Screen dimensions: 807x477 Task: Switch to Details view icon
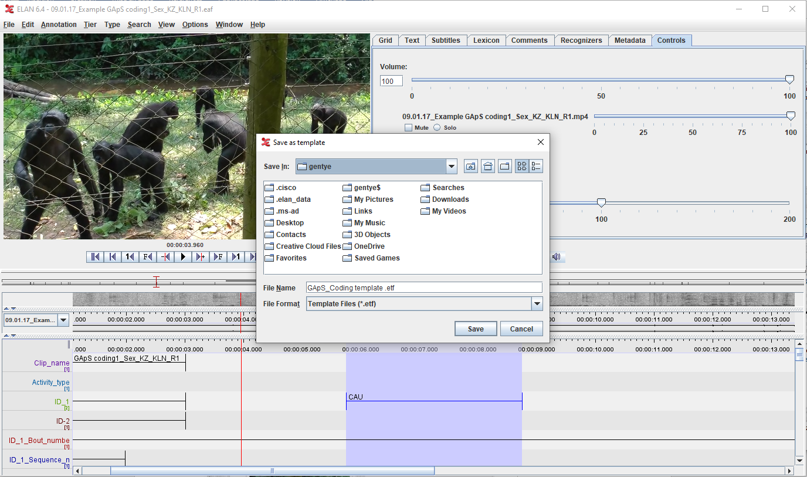point(536,167)
